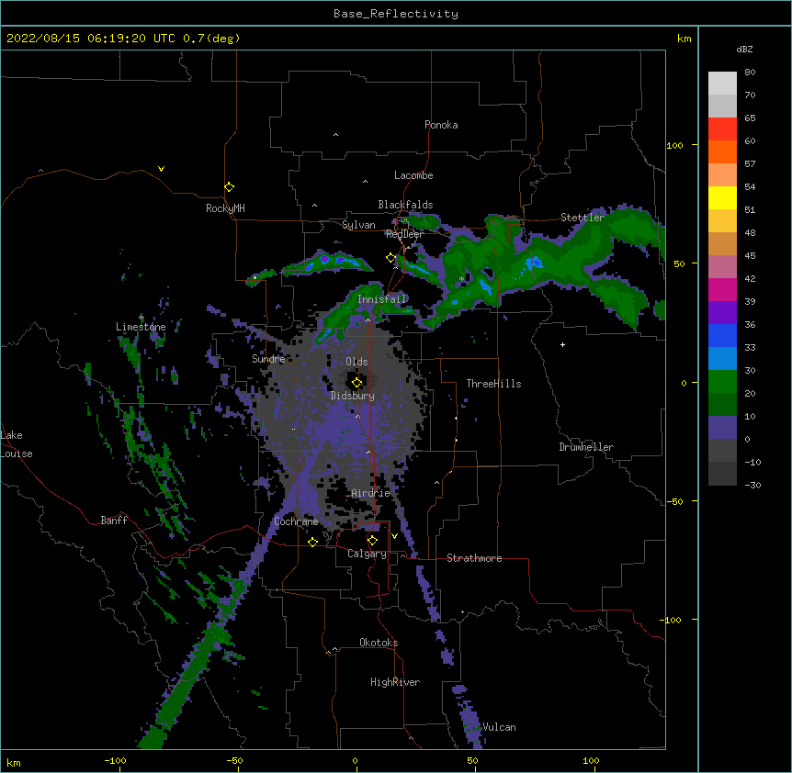Image resolution: width=792 pixels, height=773 pixels.
Task: Select the Didsbury label
Action: pos(353,396)
